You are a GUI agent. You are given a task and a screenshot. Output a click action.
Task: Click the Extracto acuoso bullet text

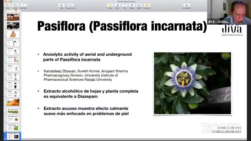(86, 111)
